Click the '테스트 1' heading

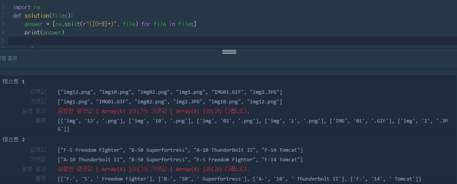14,81
